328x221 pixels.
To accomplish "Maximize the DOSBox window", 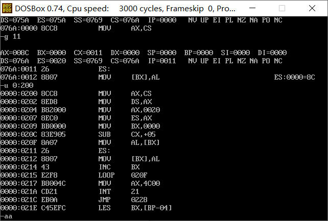I will tap(282, 8).
